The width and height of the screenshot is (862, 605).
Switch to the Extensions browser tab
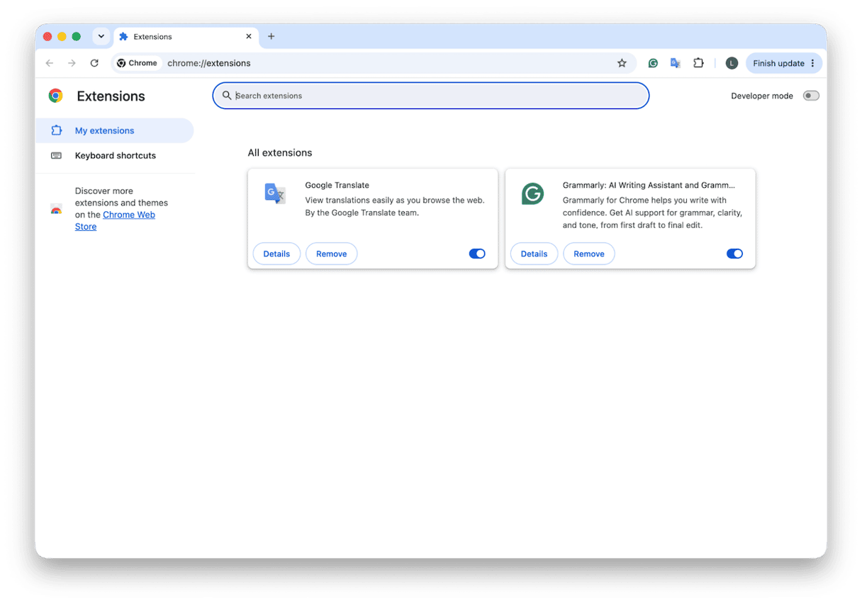(186, 36)
